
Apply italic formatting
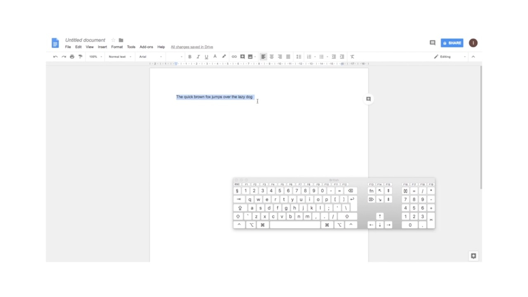[198, 57]
